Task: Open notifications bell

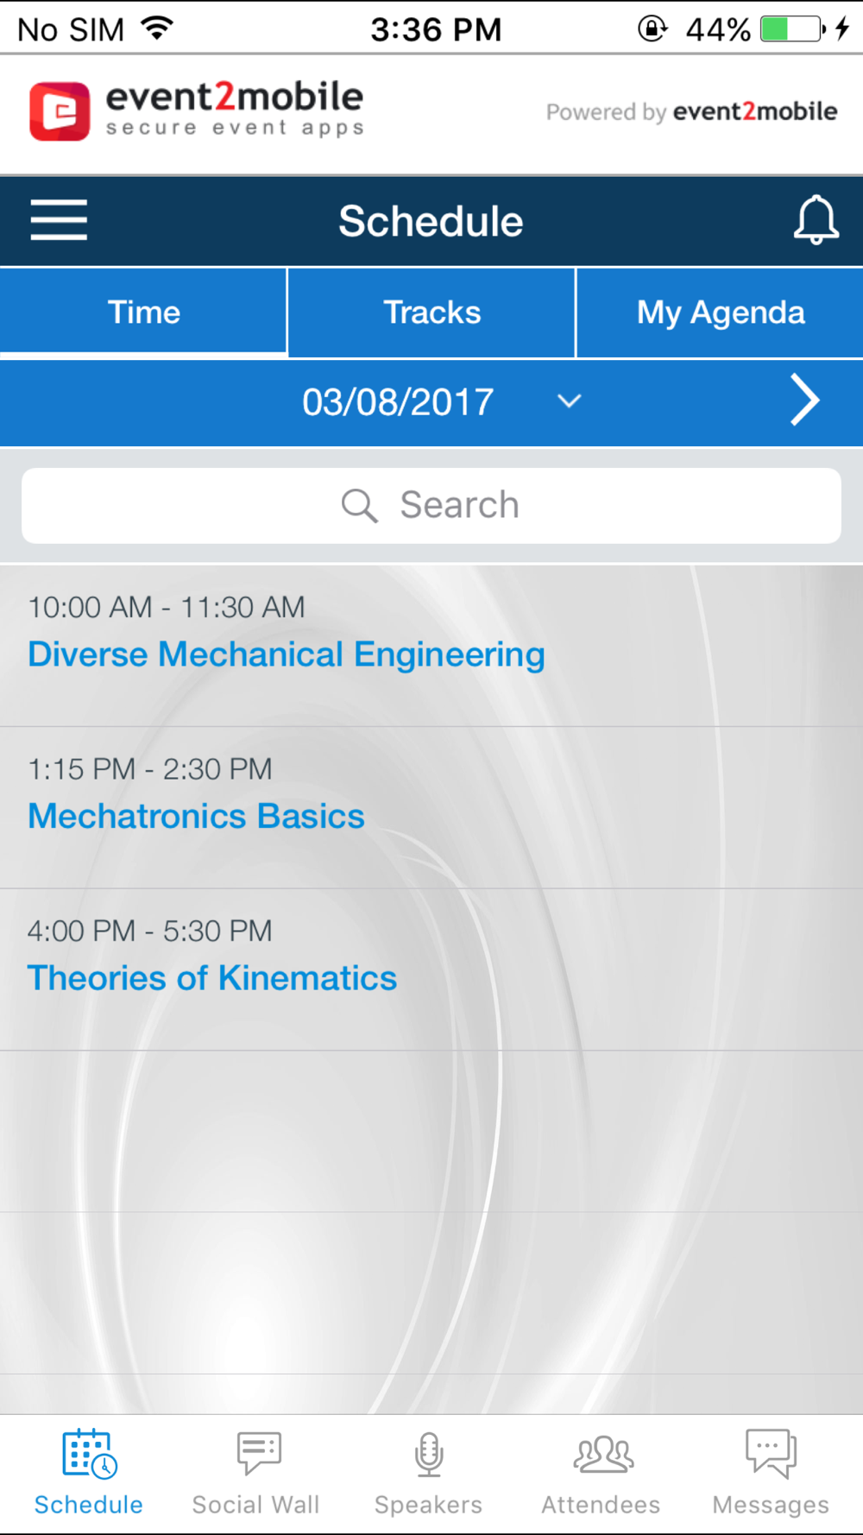Action: pyautogui.click(x=816, y=220)
